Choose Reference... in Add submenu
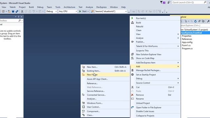This screenshot has width=210, height=118. pos(105,84)
